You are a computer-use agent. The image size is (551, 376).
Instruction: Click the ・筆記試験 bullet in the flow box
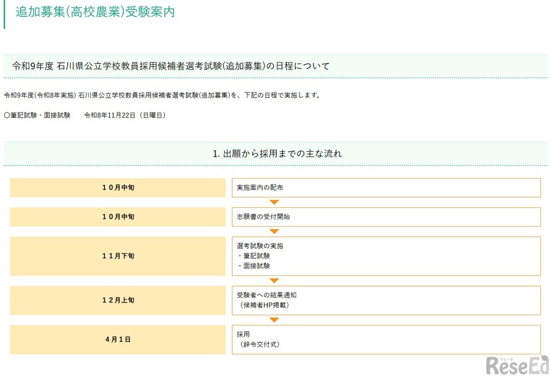click(x=253, y=255)
